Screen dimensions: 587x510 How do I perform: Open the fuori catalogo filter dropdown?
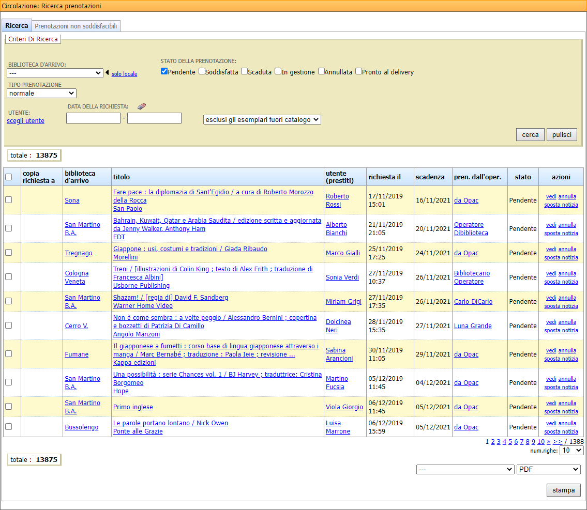tap(262, 119)
